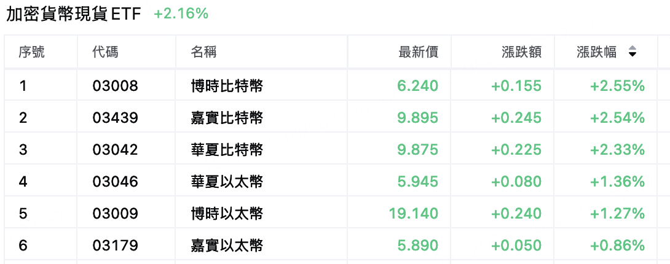Click the 最新價 column header
The height and width of the screenshot is (264, 670).
point(419,52)
